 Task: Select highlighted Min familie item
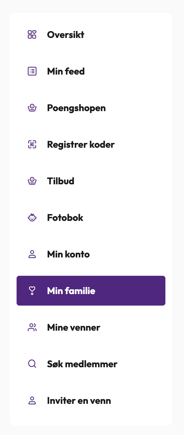pyautogui.click(x=91, y=291)
